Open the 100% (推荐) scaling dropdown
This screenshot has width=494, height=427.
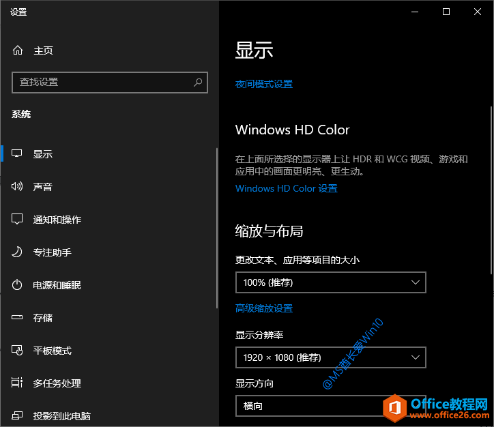(331, 282)
